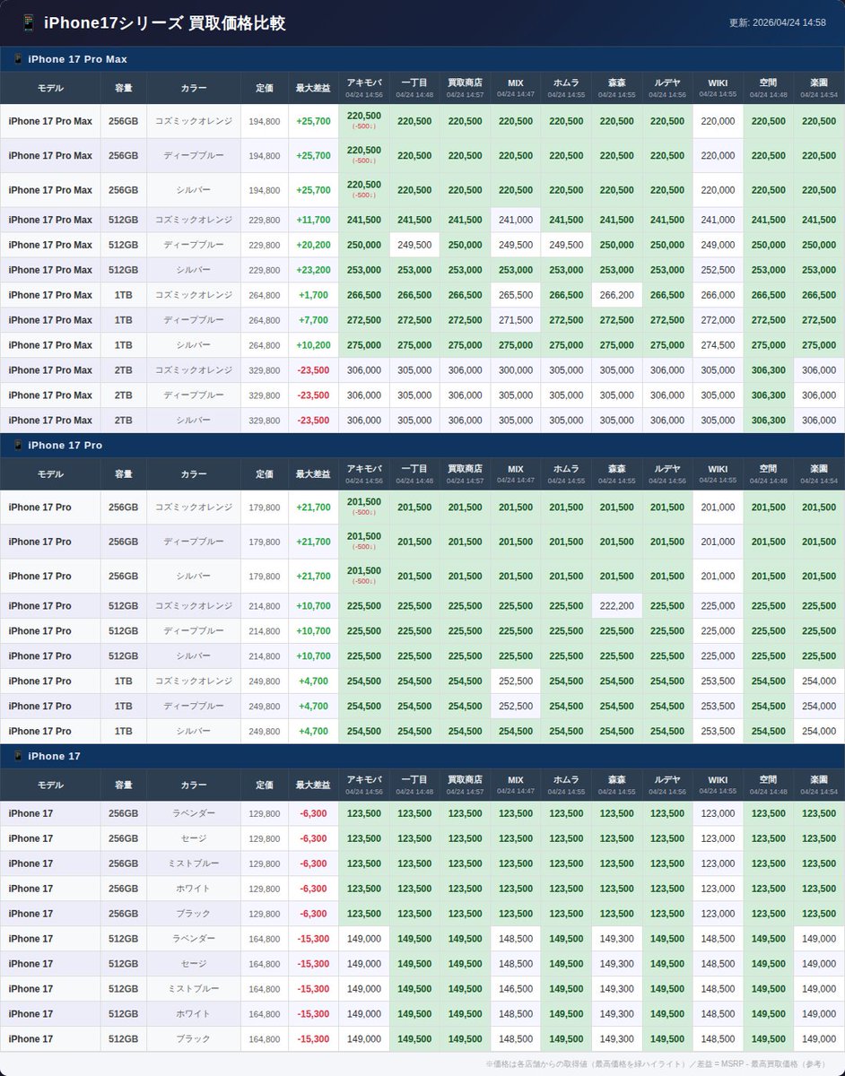Click the 274,500 price in WIKI column

point(718,345)
